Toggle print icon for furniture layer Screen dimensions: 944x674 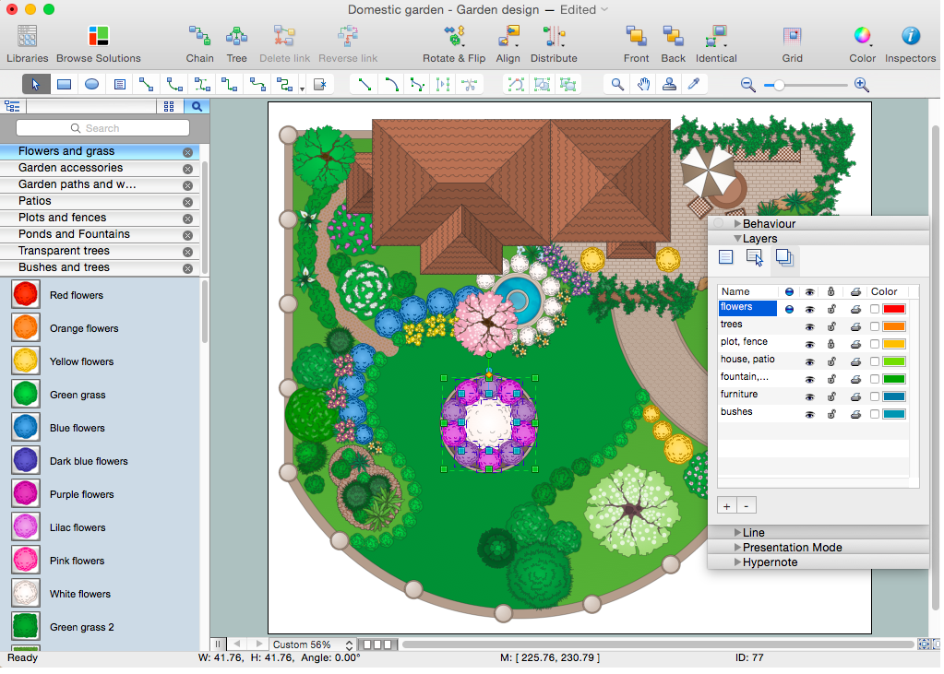click(855, 396)
